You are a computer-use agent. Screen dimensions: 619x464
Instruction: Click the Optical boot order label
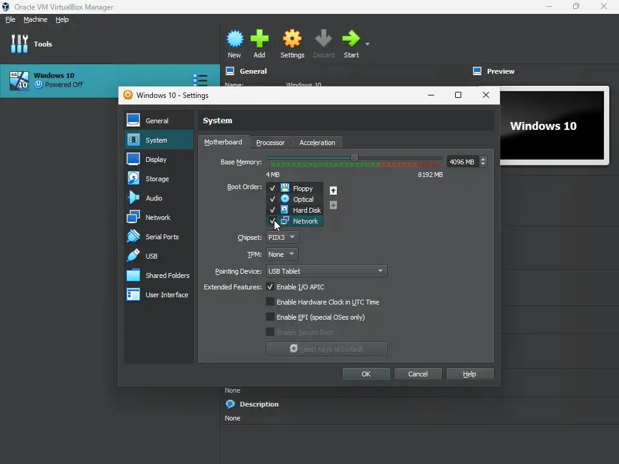303,199
